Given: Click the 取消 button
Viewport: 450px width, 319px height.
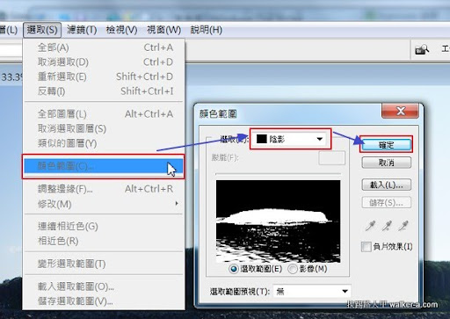Looking at the screenshot, I should [387, 163].
